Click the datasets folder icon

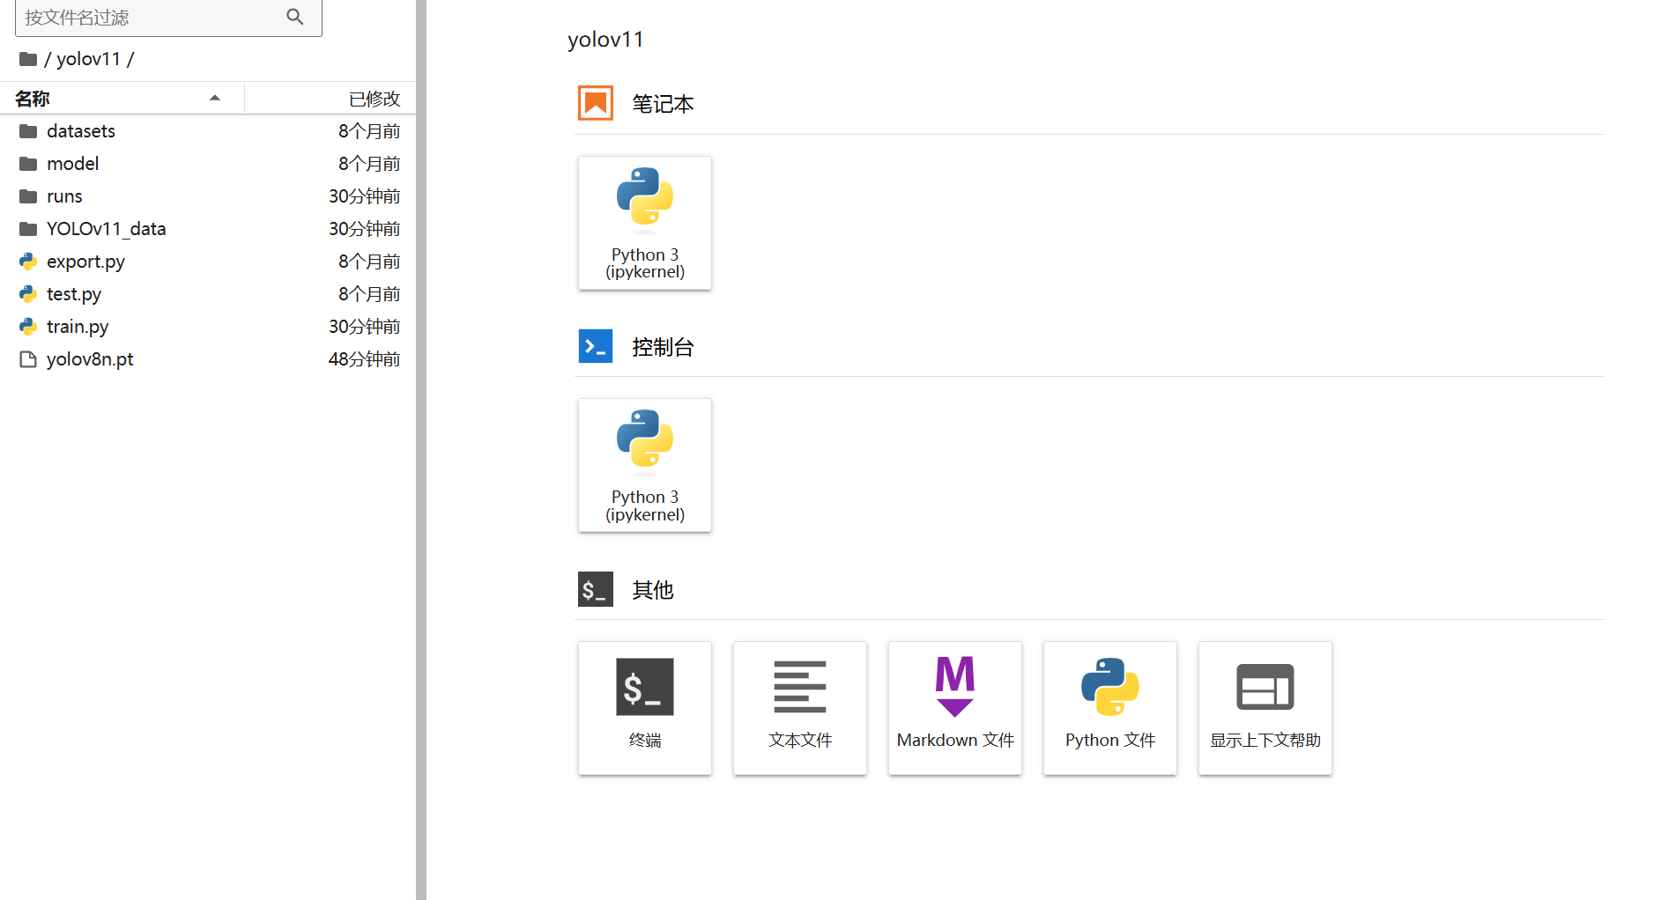tap(28, 131)
